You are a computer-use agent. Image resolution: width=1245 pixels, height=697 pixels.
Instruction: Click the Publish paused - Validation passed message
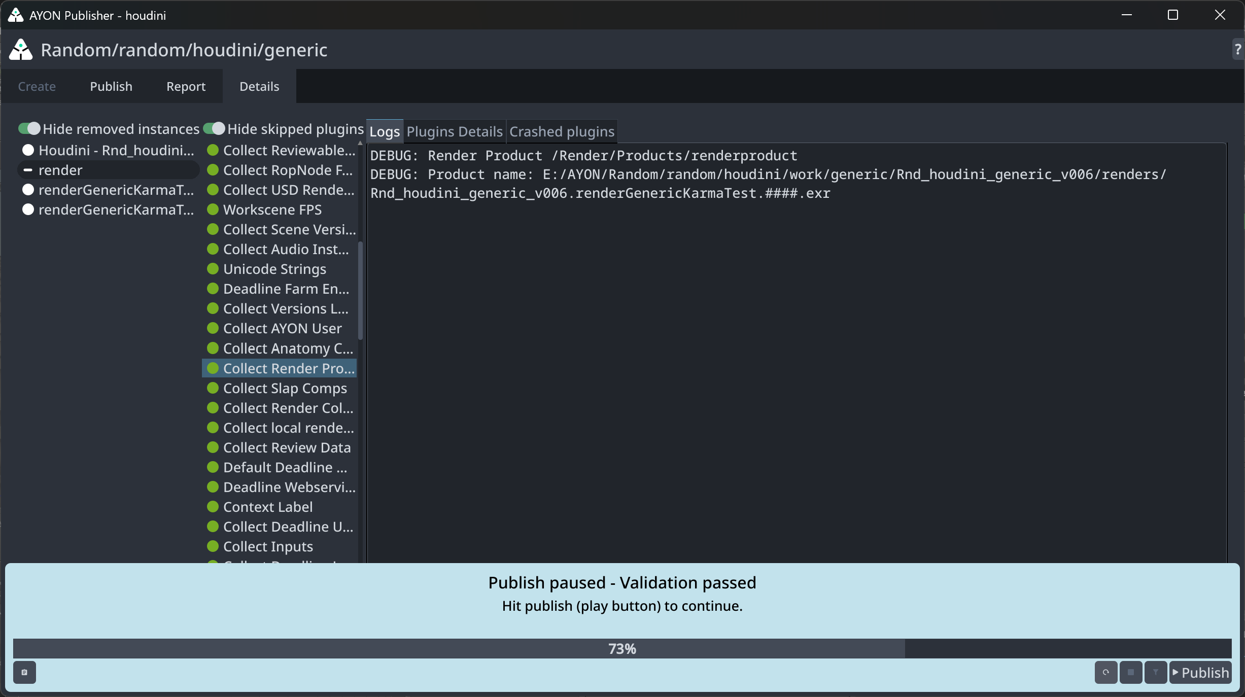pos(622,582)
